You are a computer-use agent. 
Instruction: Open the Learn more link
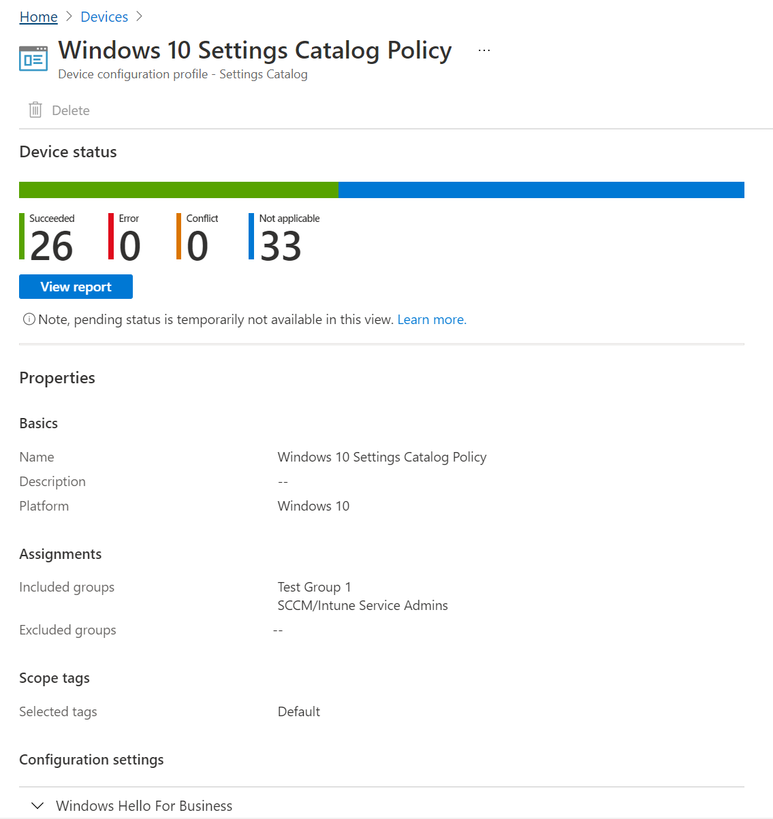[432, 319]
